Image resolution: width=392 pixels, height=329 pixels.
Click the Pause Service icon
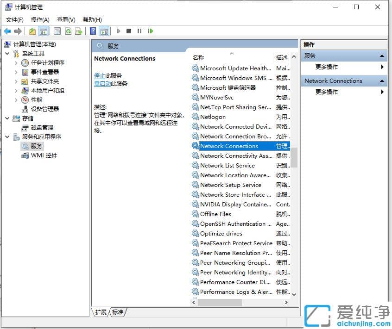(x=139, y=31)
